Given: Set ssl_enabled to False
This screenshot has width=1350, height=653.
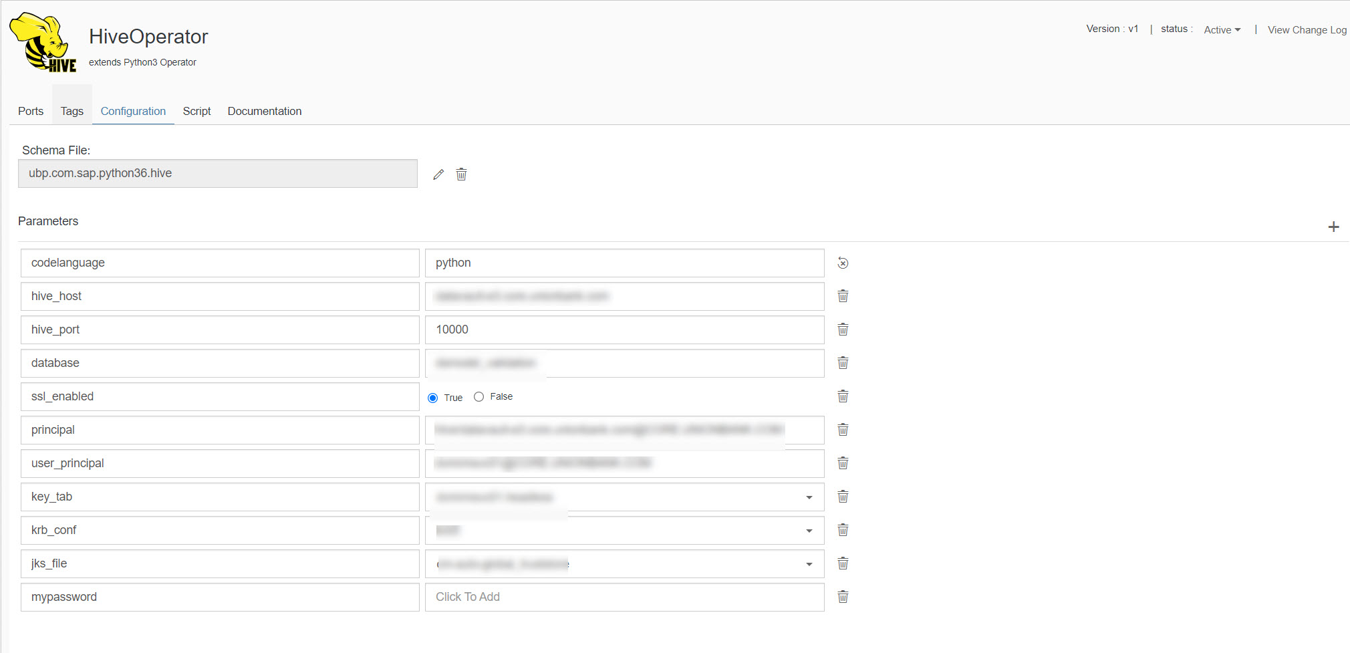Looking at the screenshot, I should click(479, 397).
